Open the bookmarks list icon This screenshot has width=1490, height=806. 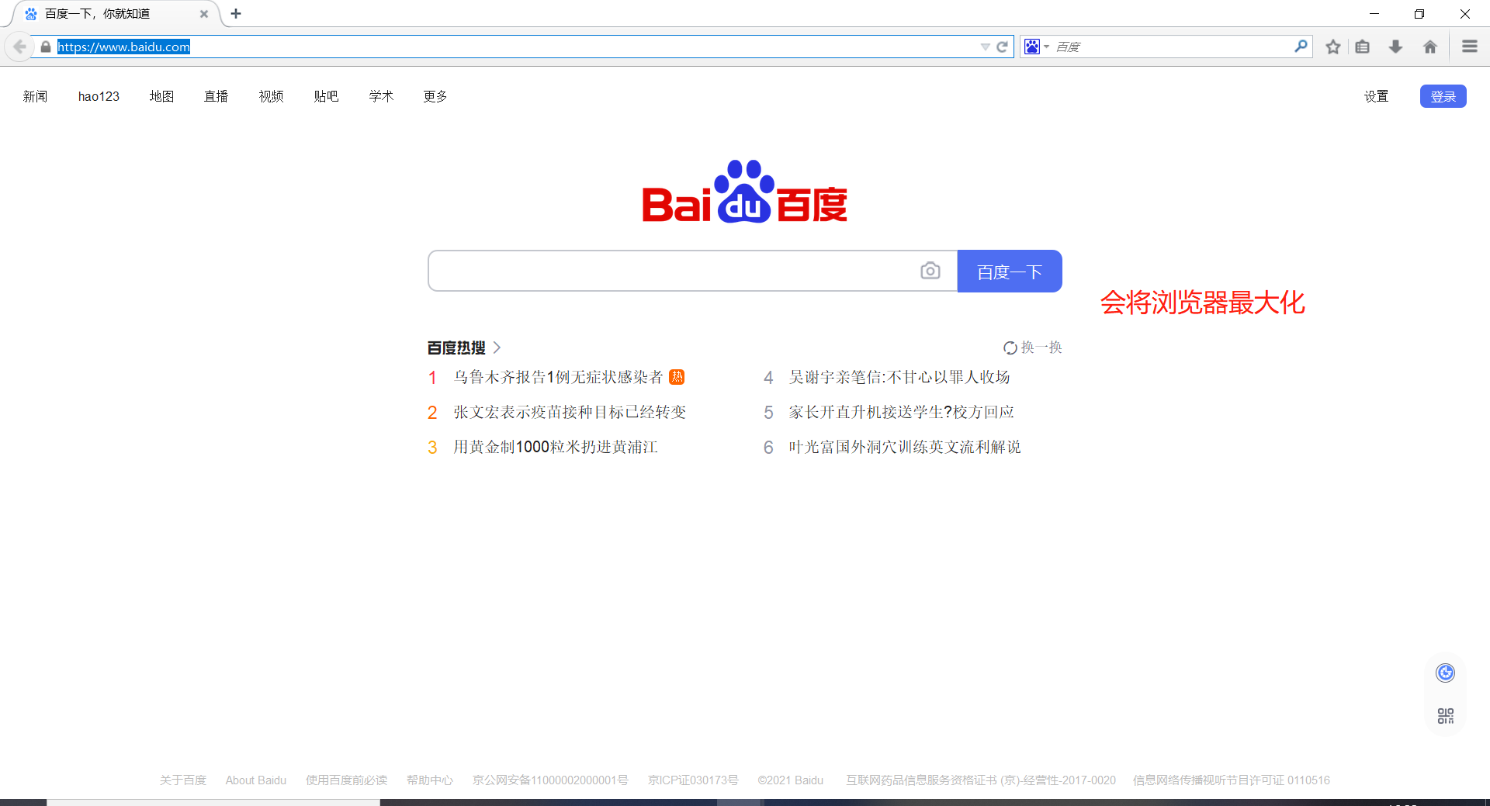coord(1363,47)
